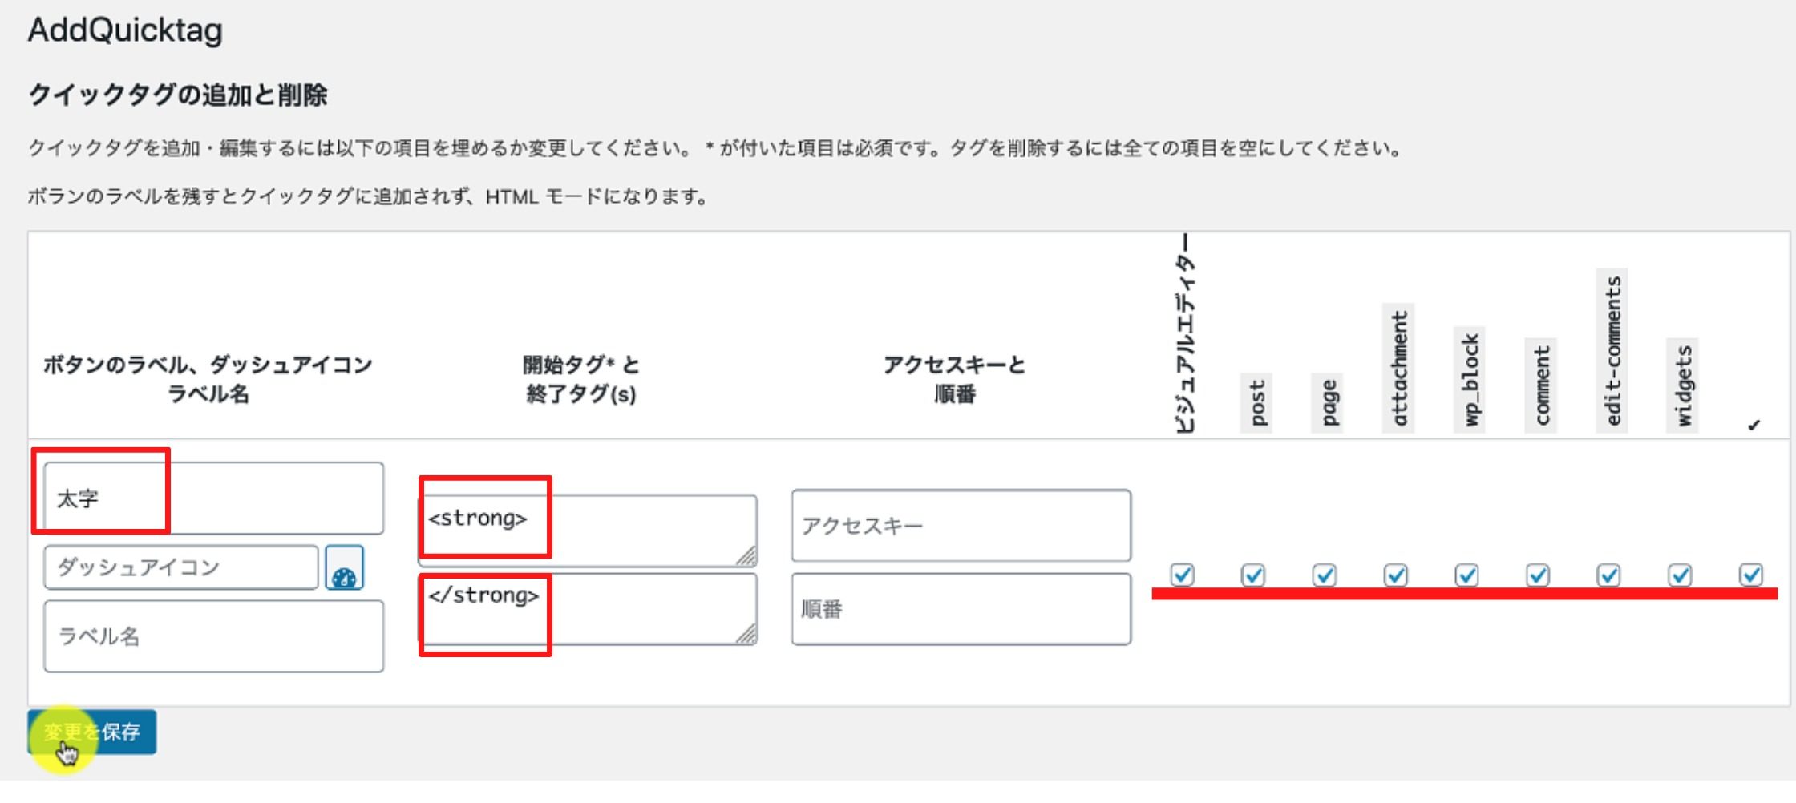1796x803 pixels.
Task: Toggle the select-all checkmark checkbox
Action: [1750, 575]
